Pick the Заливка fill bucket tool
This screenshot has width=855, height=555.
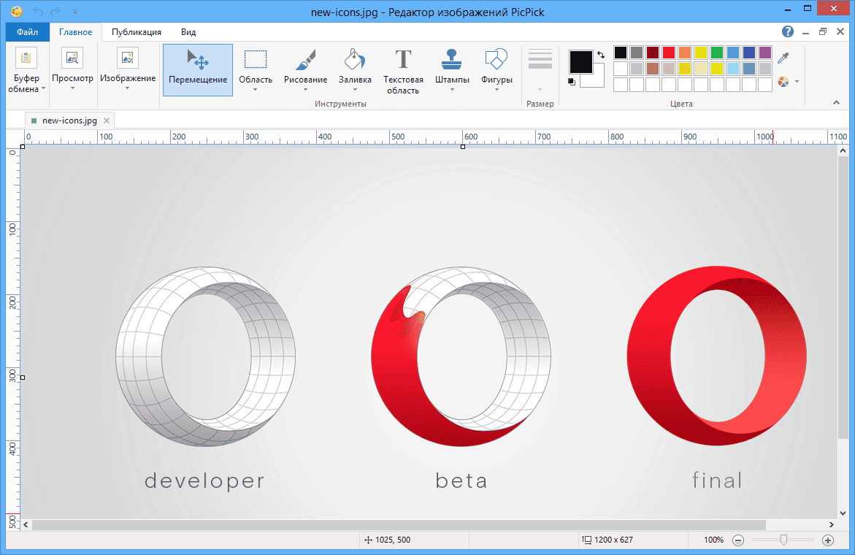355,70
